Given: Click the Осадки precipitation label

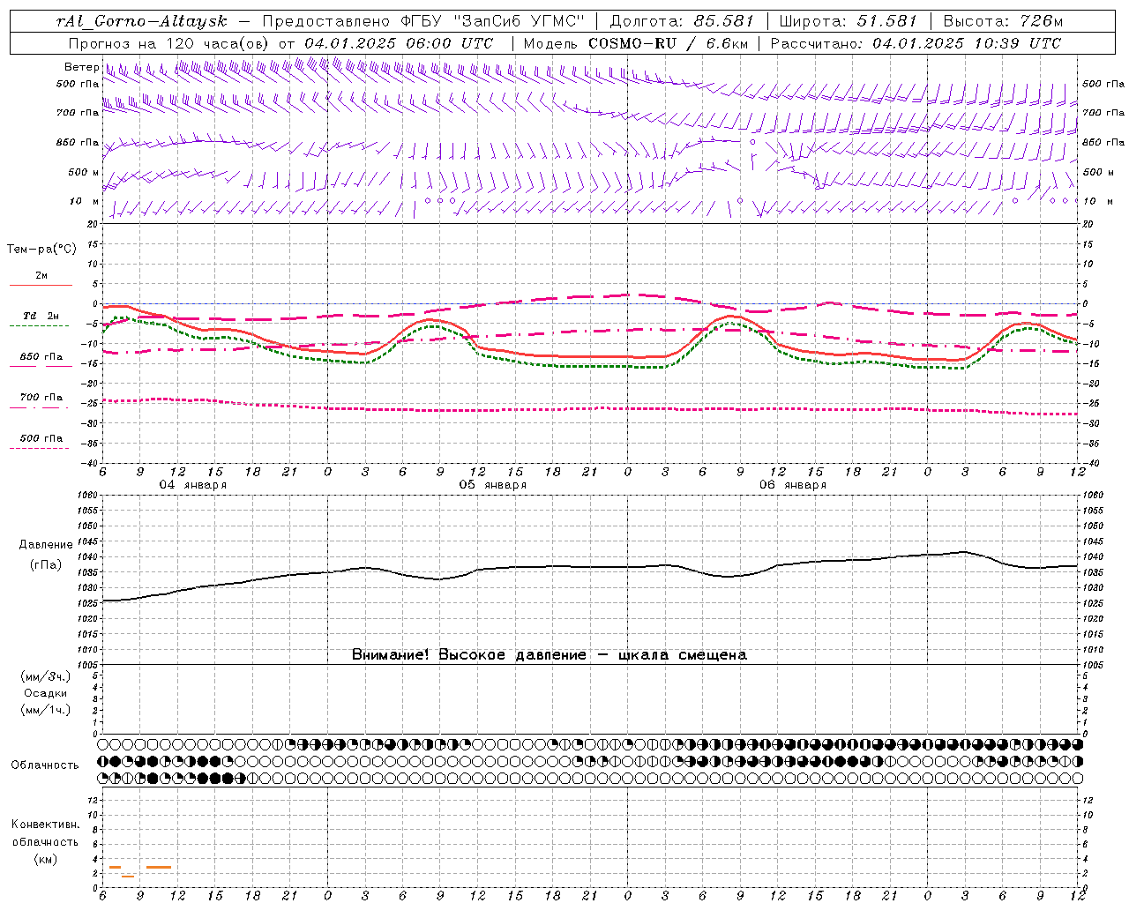Looking at the screenshot, I should 46,693.
